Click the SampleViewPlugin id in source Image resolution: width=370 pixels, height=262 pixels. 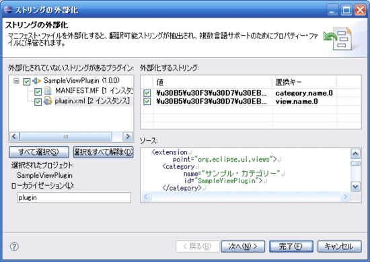click(227, 181)
